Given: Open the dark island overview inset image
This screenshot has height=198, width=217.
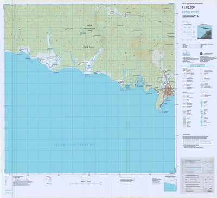Looking at the screenshot, I should click(x=205, y=32).
